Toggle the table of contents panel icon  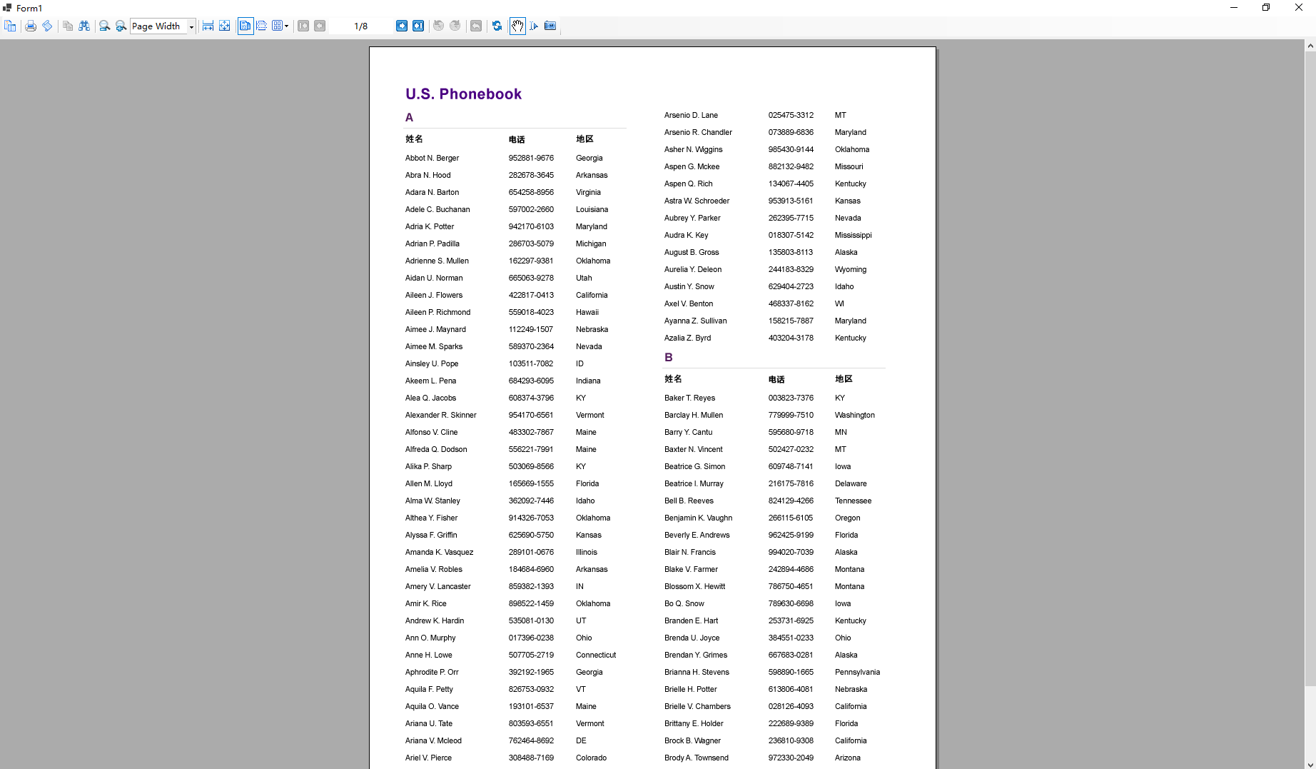point(10,26)
